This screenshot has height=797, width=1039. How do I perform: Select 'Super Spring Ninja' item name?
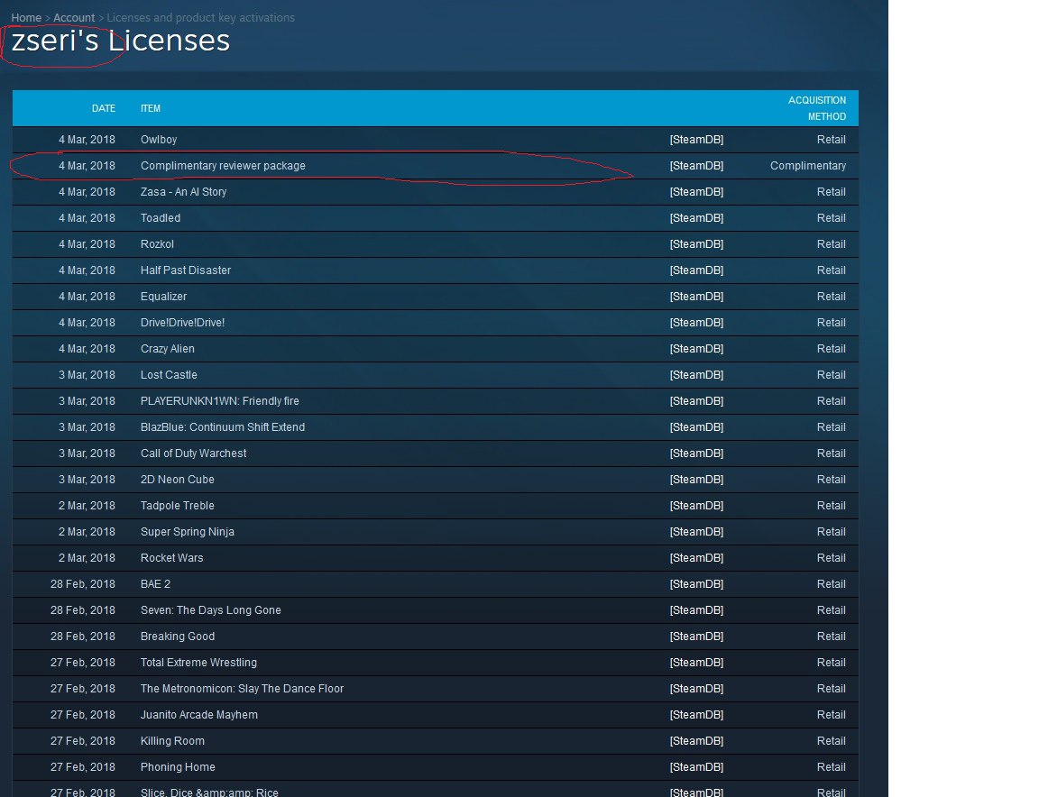click(x=187, y=532)
